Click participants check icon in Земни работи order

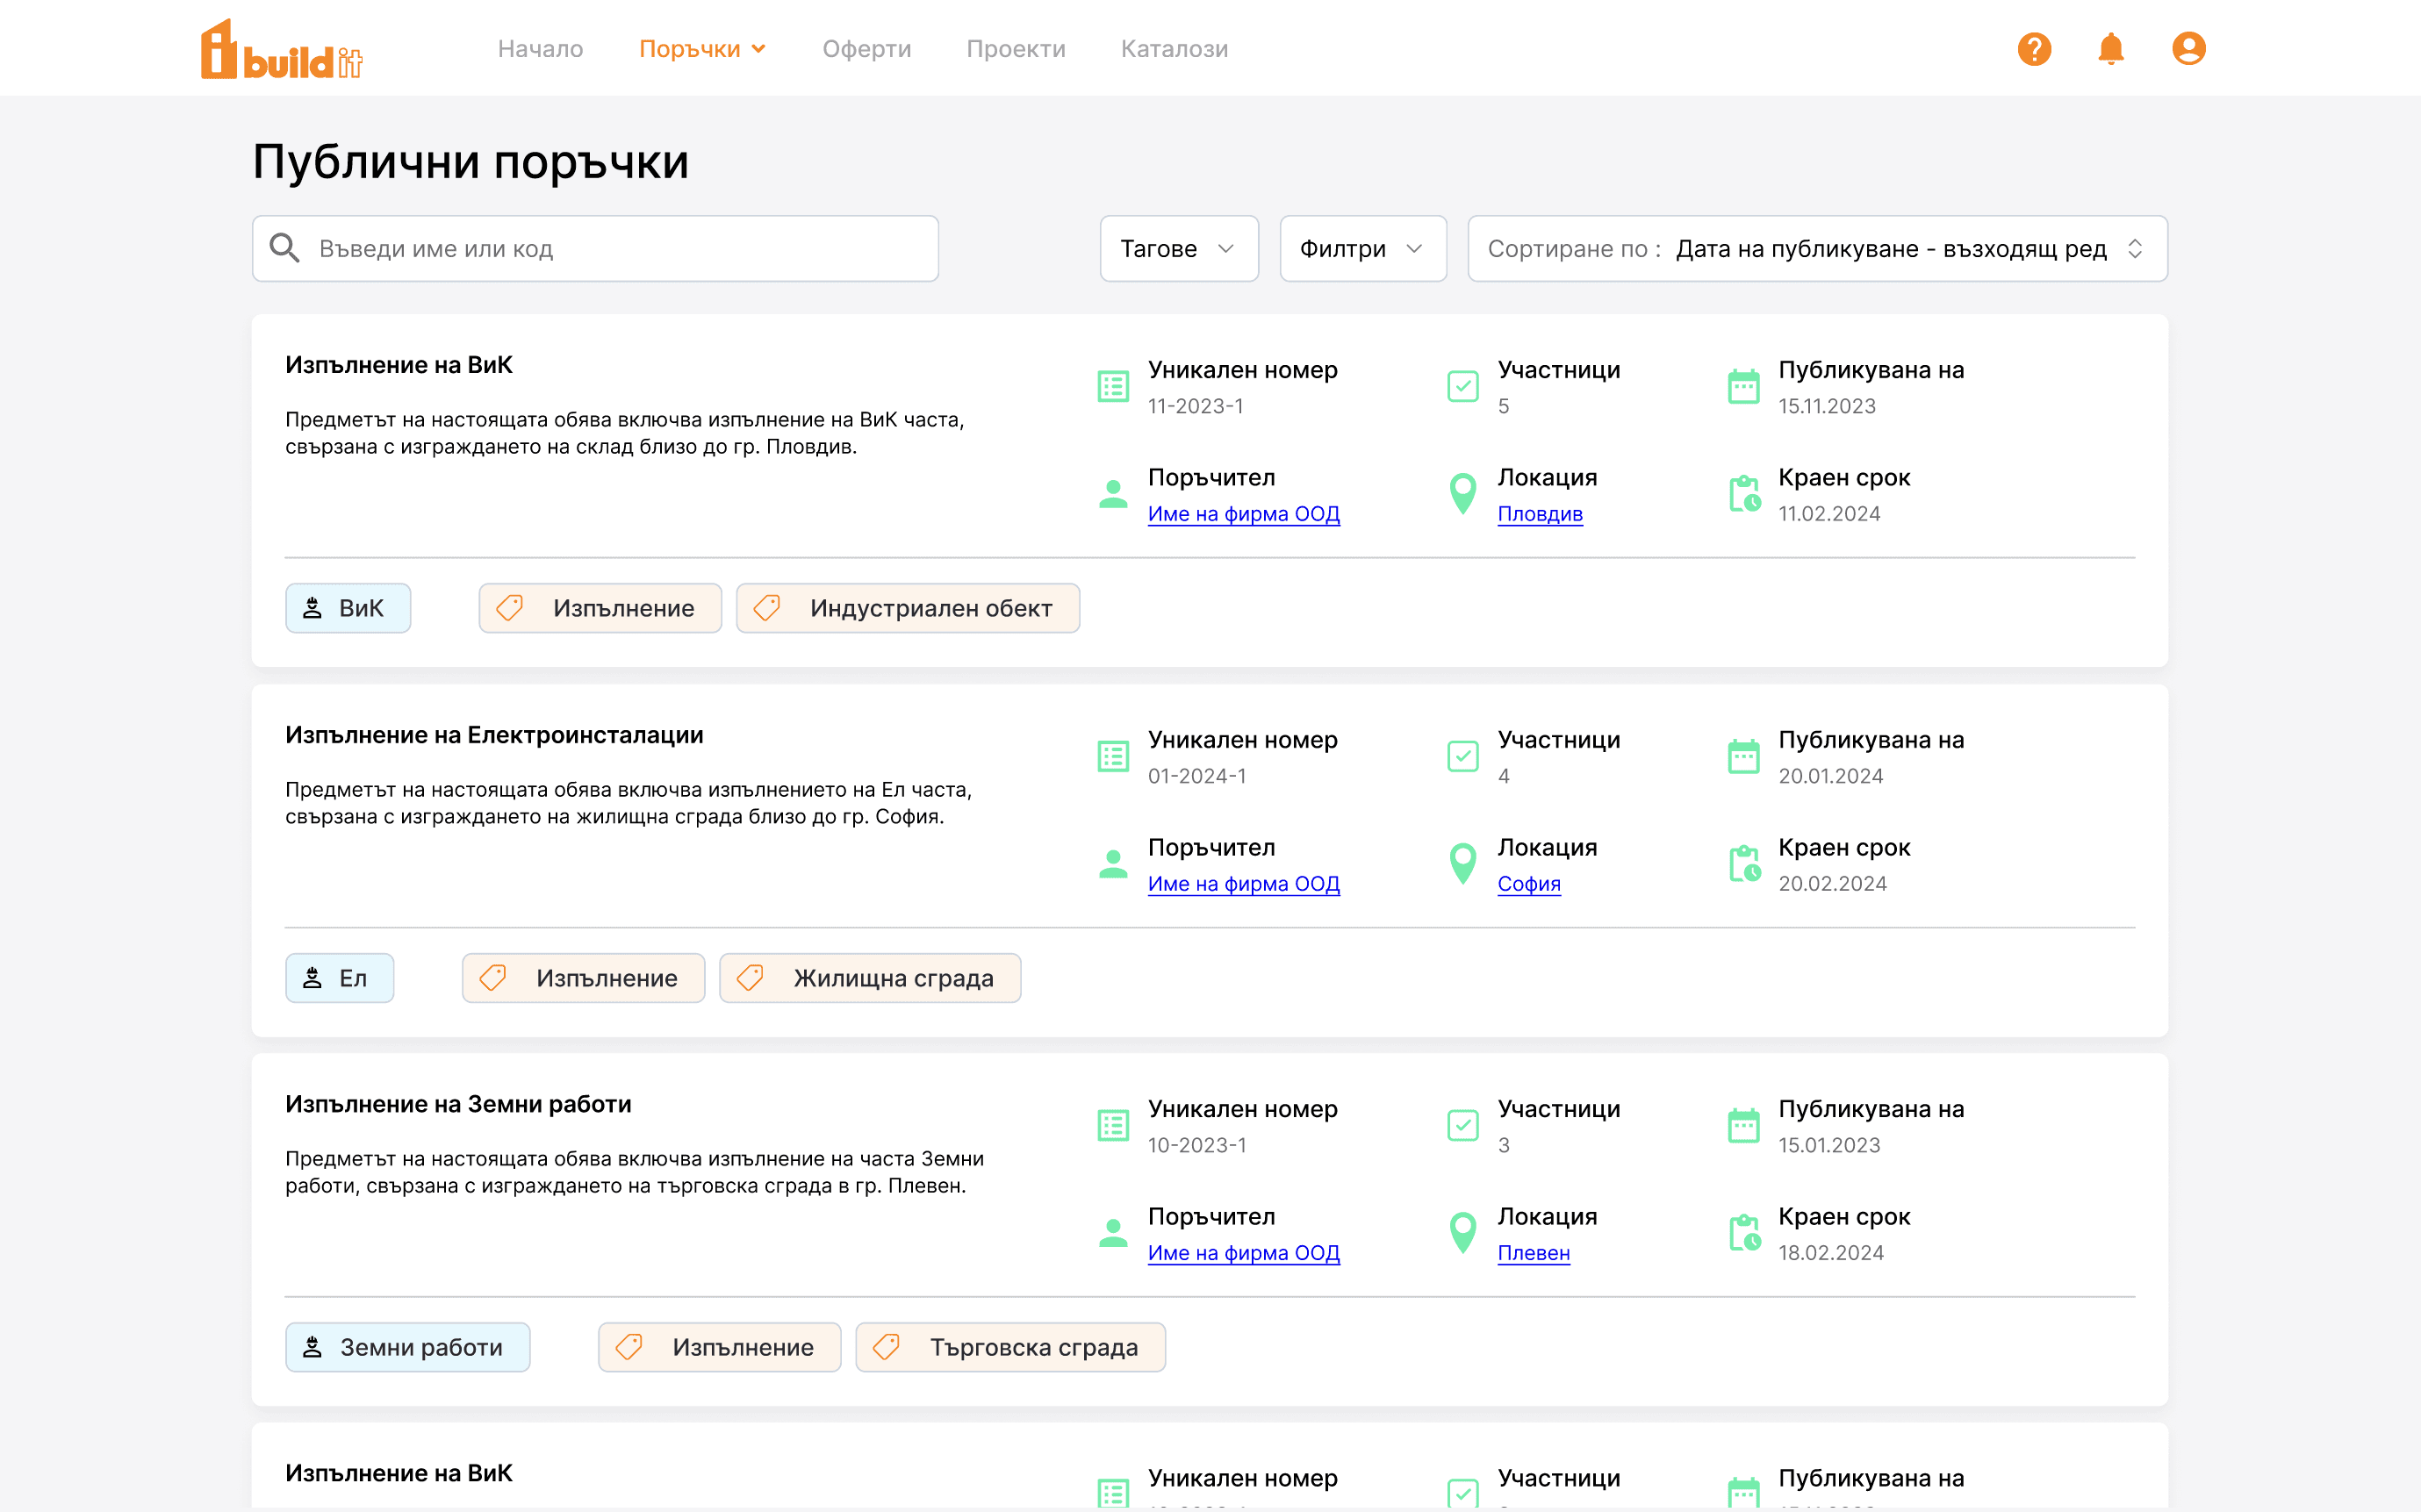click(1463, 1125)
